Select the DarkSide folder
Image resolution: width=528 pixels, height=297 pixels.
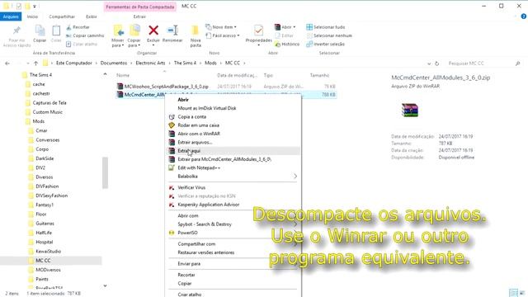(x=45, y=158)
